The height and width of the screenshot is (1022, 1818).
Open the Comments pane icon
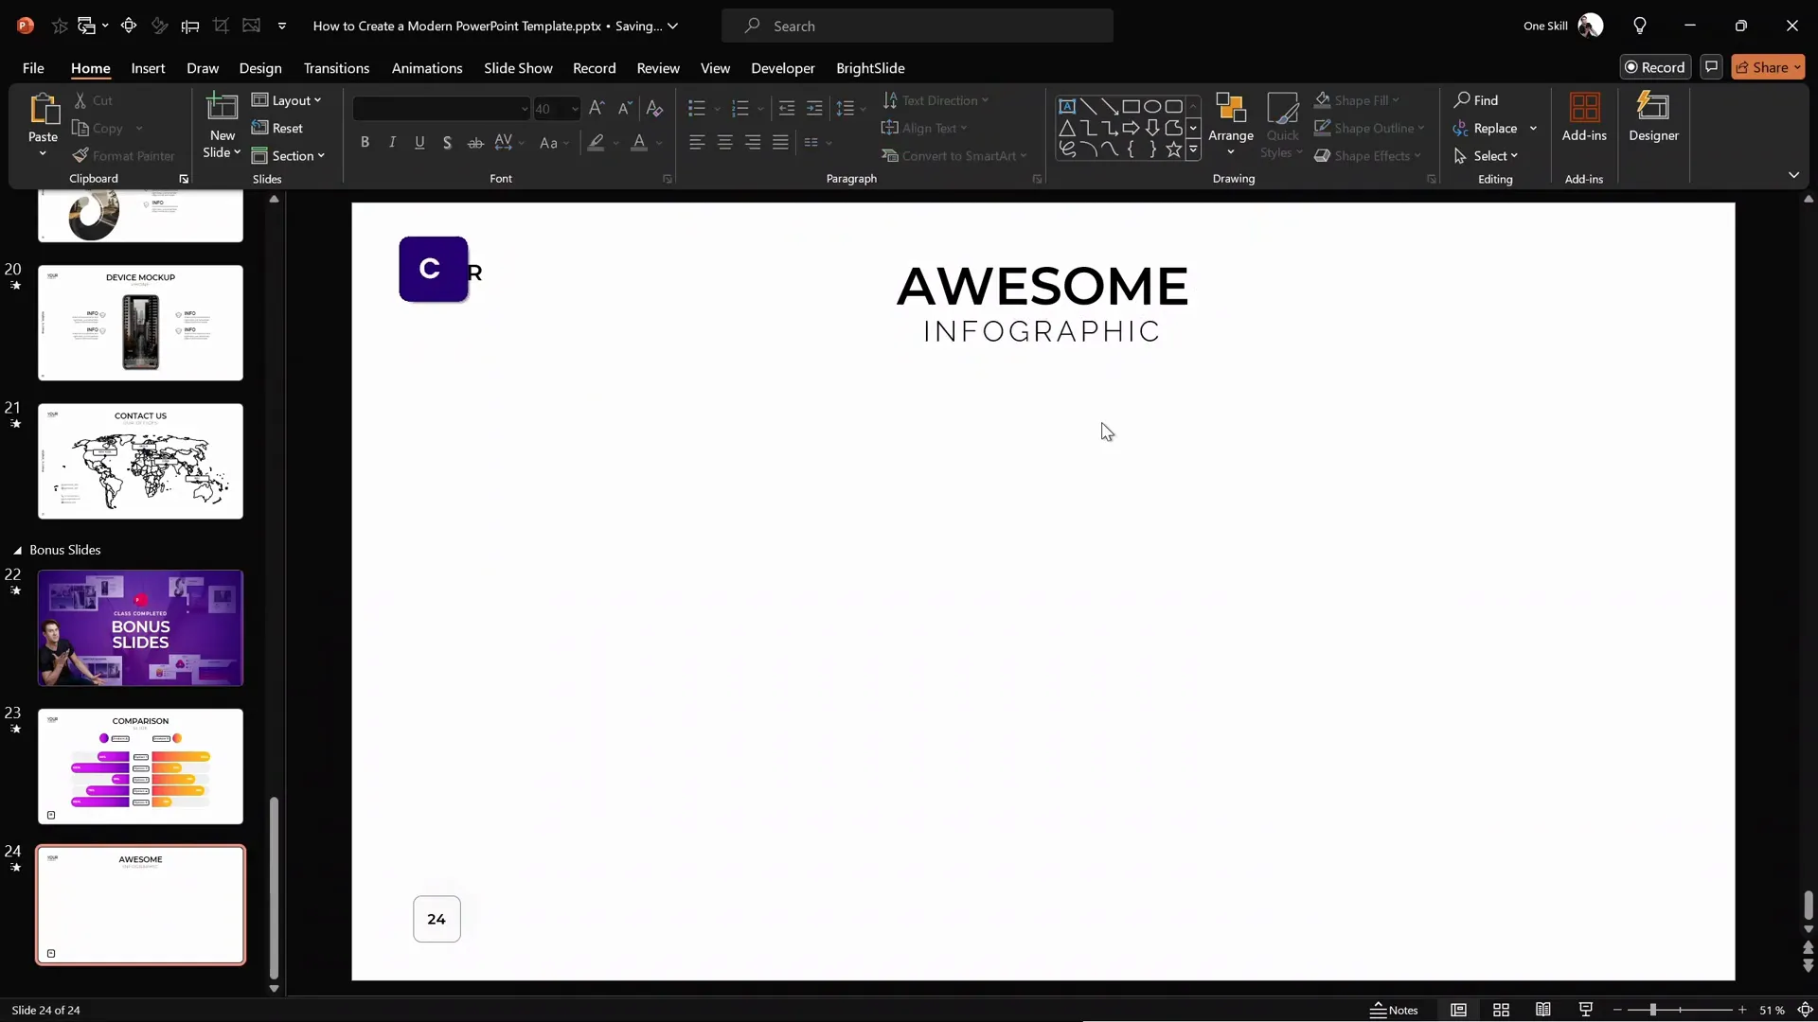(x=1711, y=67)
